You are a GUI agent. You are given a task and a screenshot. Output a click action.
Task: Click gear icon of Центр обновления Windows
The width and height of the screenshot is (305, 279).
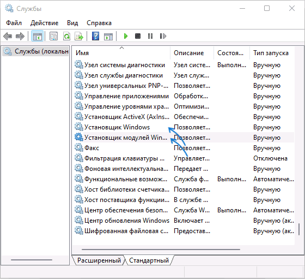pos(79,220)
